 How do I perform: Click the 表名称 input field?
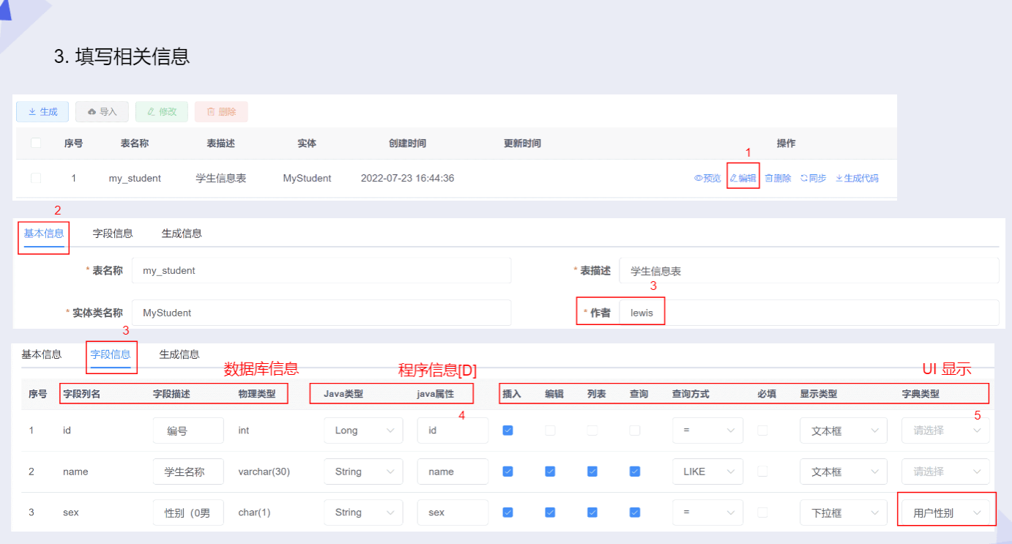(321, 270)
